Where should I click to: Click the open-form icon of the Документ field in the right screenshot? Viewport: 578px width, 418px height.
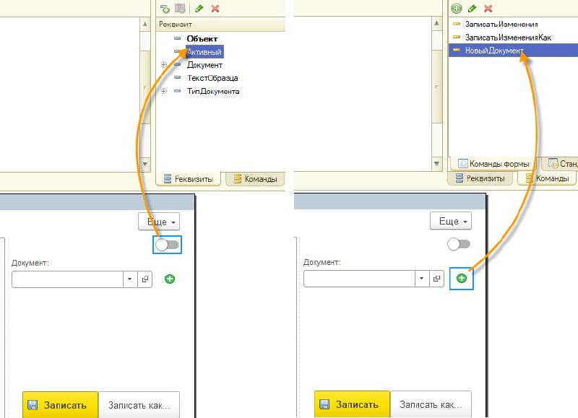pos(436,279)
